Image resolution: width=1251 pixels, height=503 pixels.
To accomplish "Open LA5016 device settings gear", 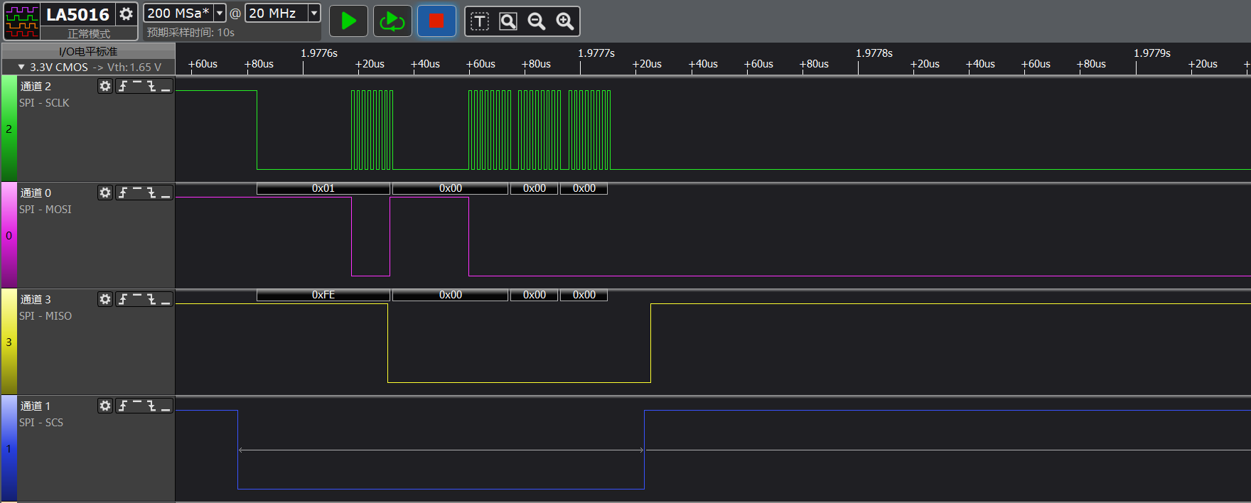I will tap(126, 14).
